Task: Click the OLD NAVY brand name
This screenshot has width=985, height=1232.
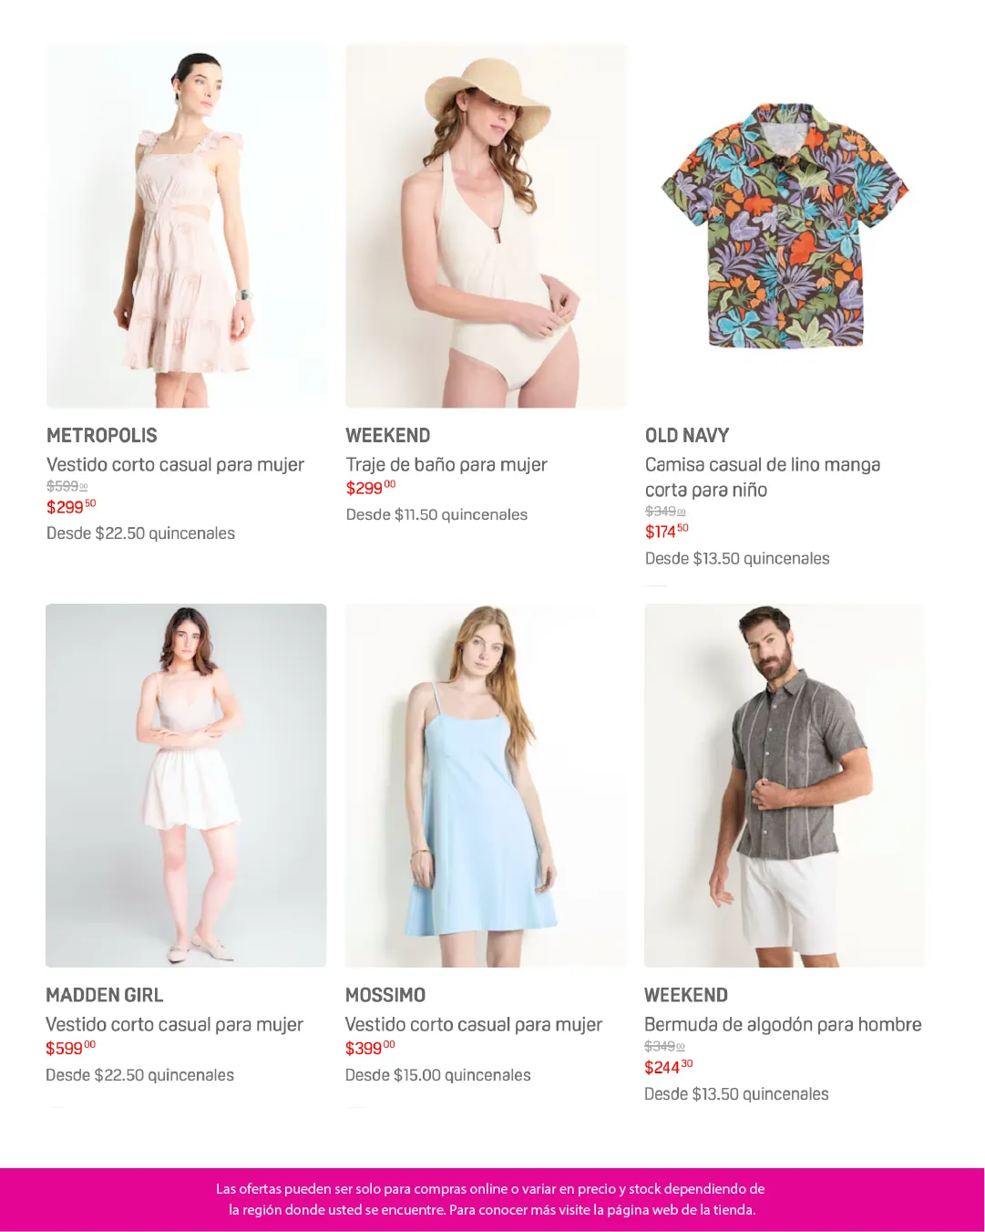Action: (687, 436)
